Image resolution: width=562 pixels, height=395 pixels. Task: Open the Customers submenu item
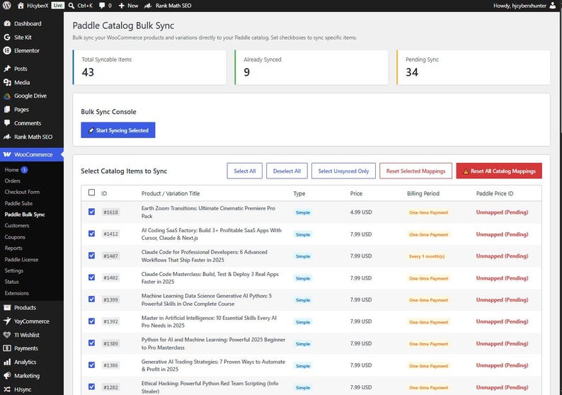coord(17,226)
